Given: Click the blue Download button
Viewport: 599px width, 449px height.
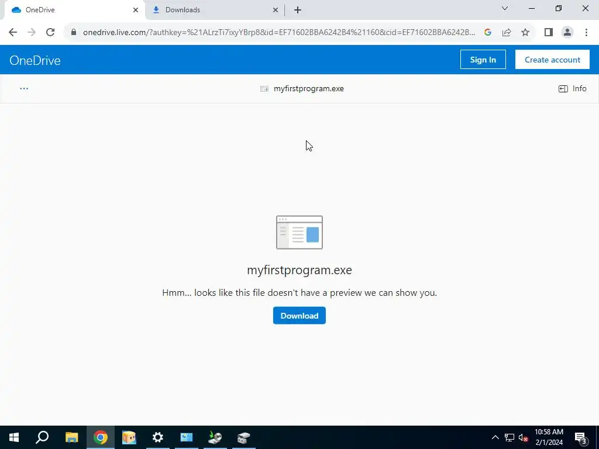Looking at the screenshot, I should pyautogui.click(x=299, y=315).
